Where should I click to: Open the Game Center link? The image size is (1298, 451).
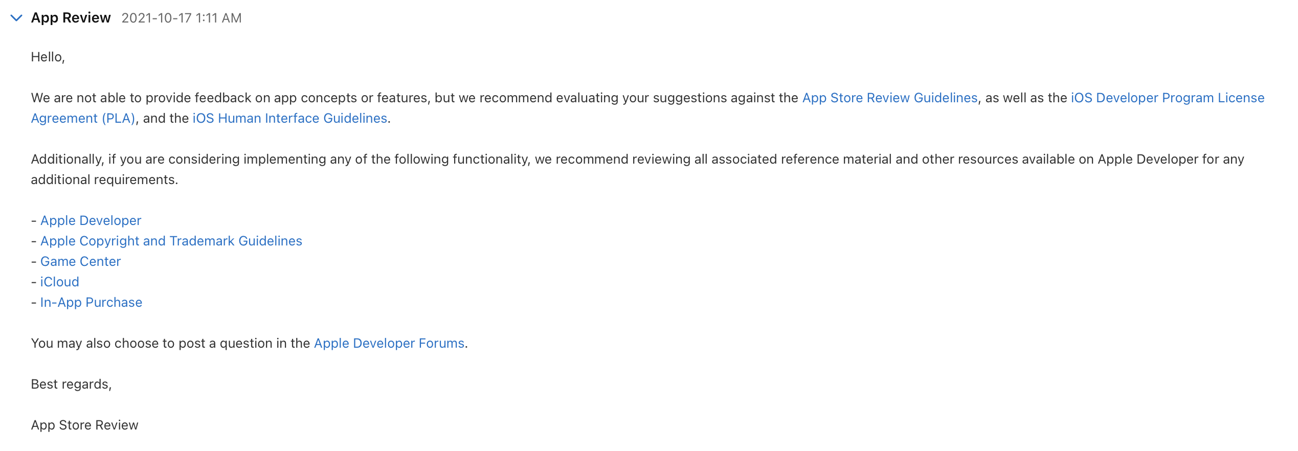[x=80, y=261]
